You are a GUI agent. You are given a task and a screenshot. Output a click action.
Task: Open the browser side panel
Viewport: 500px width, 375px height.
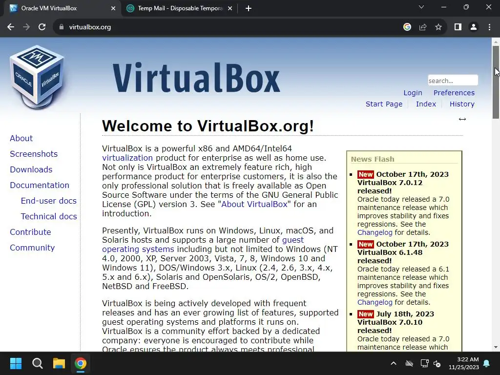click(x=458, y=27)
